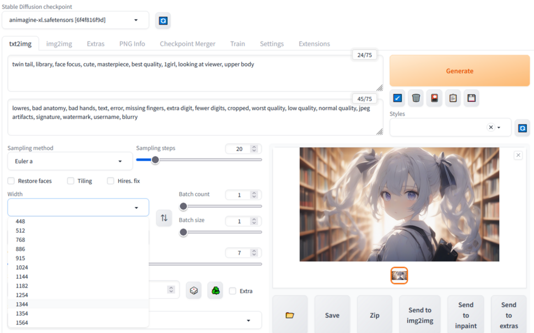
Task: Enable the Restore faces checkbox
Action: tap(11, 181)
